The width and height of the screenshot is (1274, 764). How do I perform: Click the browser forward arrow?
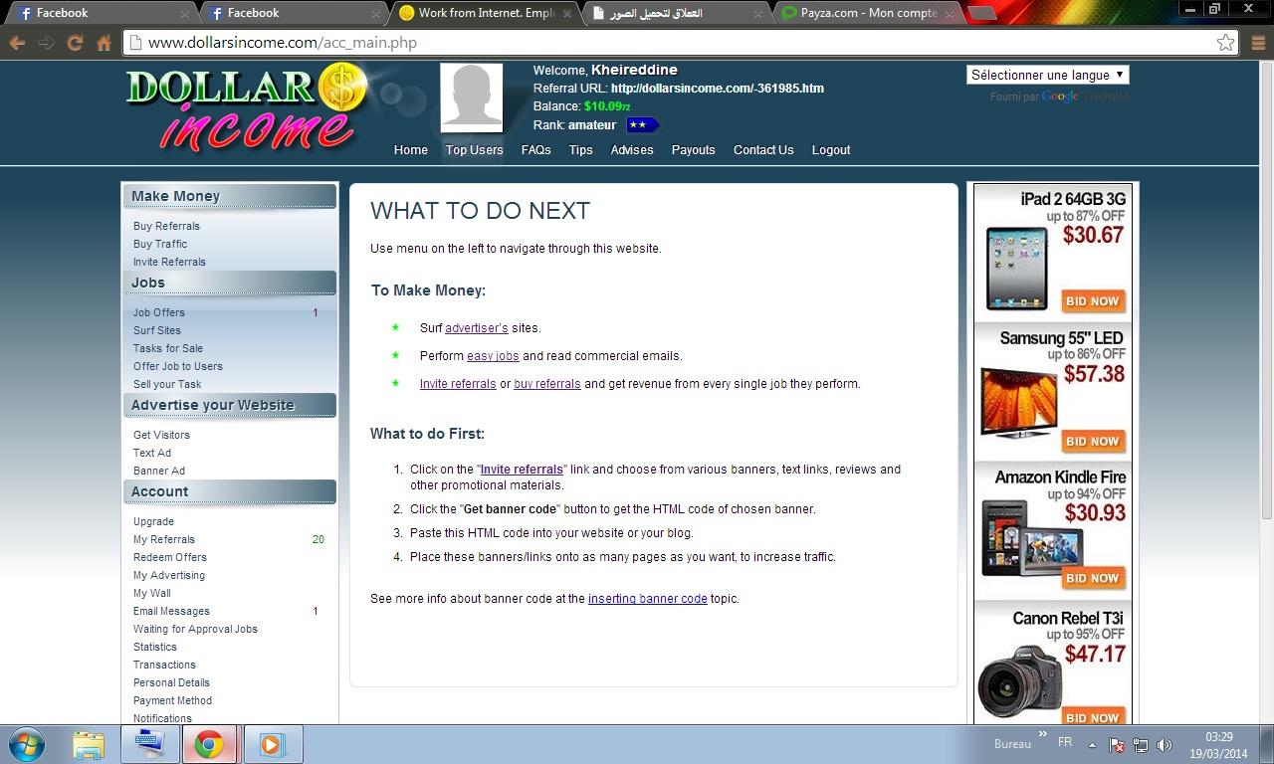46,43
